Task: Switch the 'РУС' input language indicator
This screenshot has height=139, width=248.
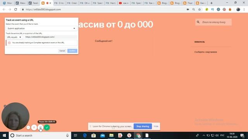Action: (222, 136)
